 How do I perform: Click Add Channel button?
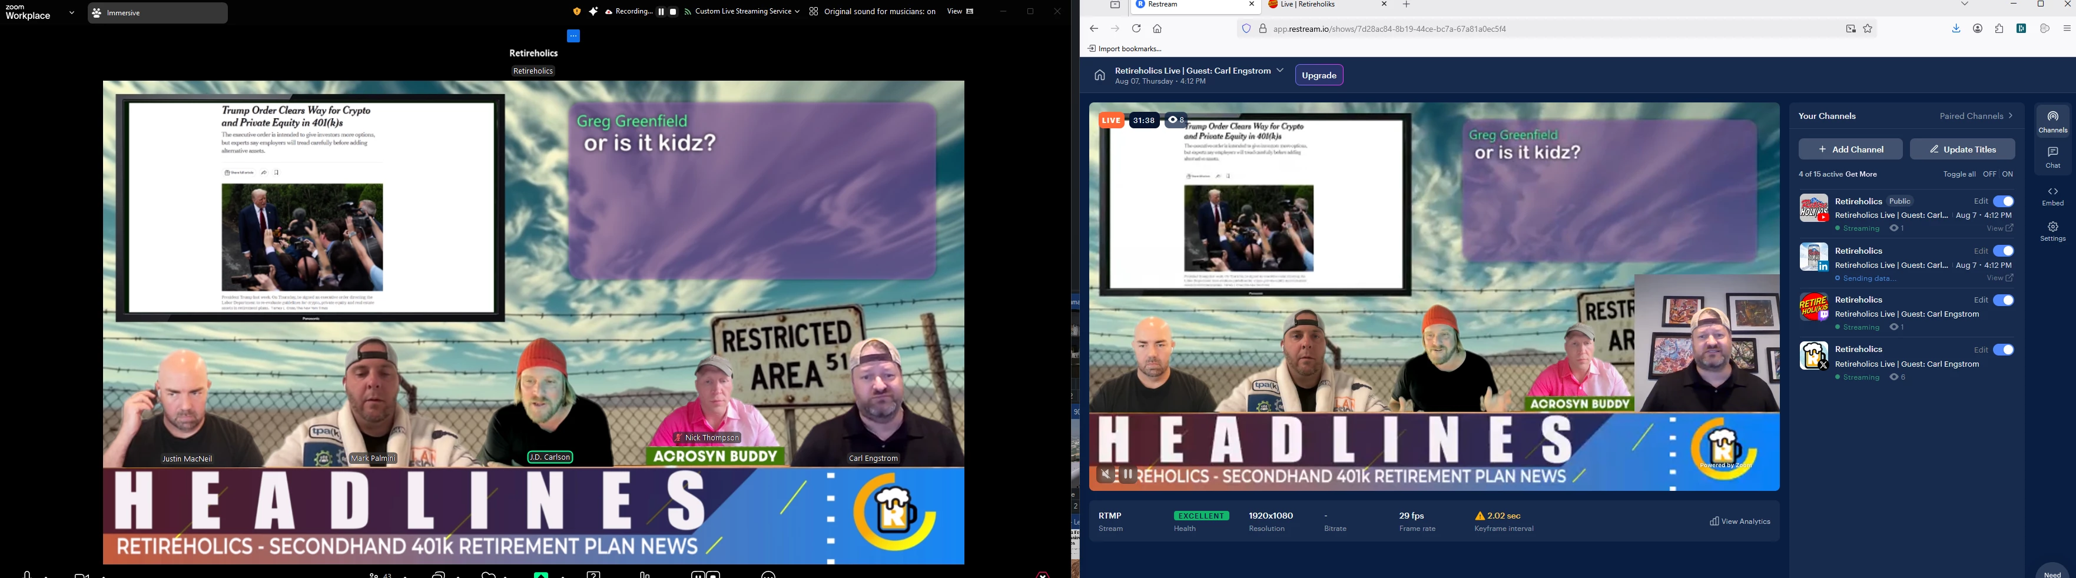click(x=1851, y=149)
